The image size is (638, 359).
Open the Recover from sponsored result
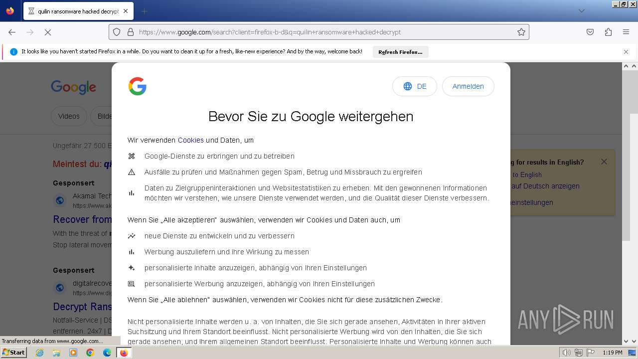[82, 219]
